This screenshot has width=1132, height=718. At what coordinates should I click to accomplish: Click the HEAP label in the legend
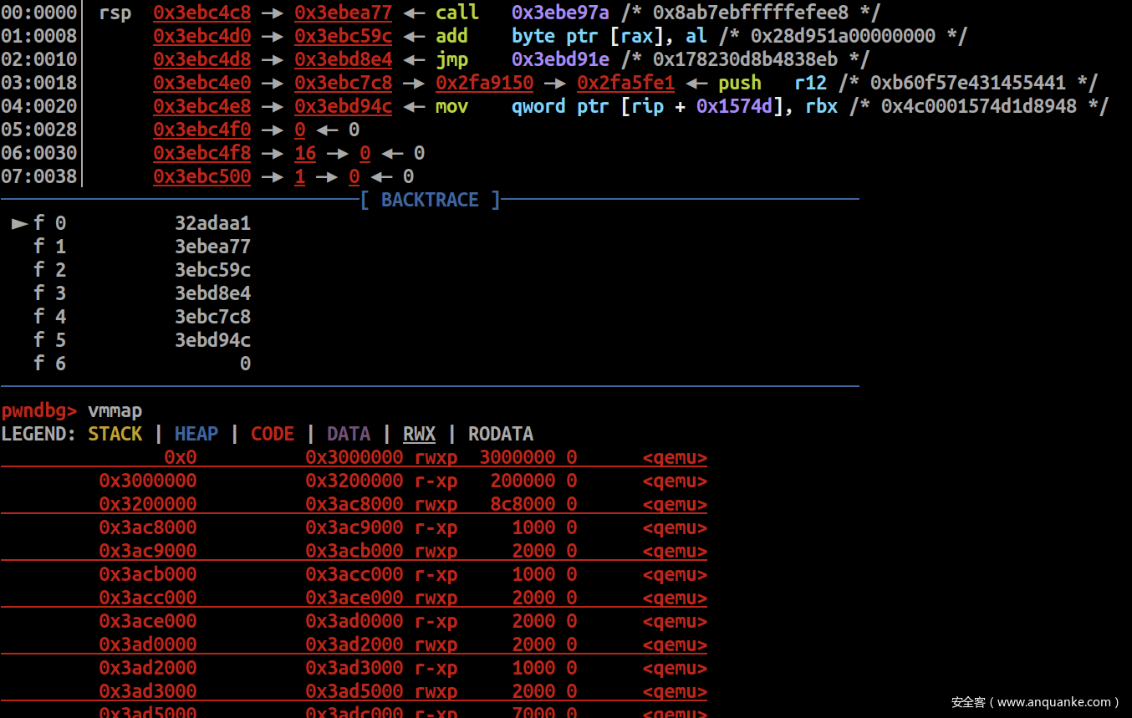196,434
